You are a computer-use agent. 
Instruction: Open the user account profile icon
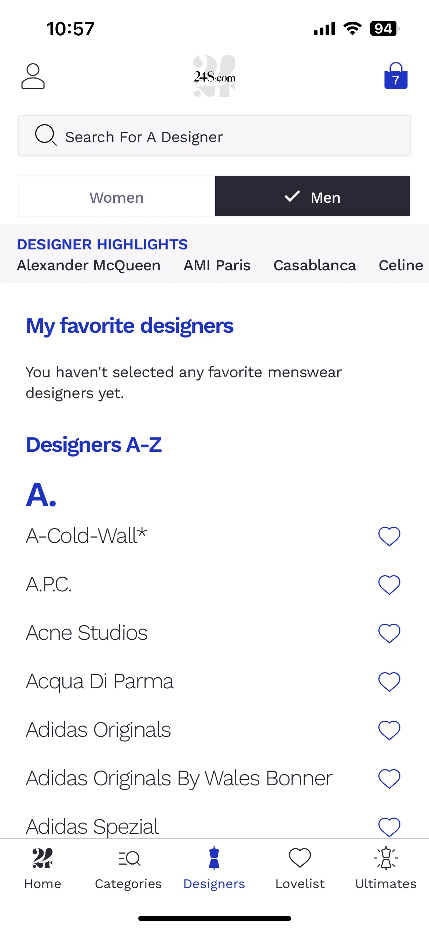pyautogui.click(x=33, y=76)
